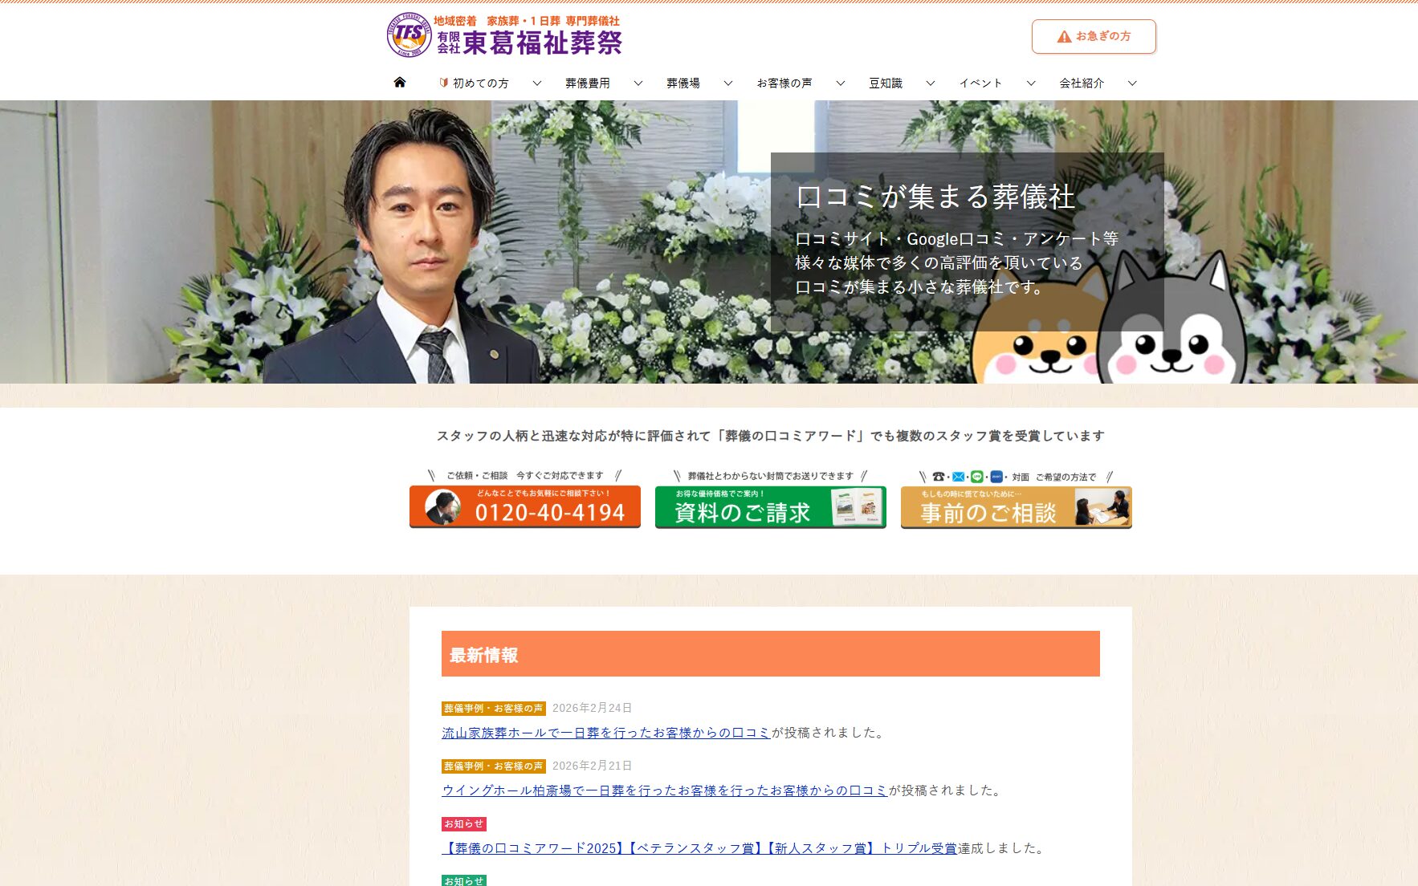Viewport: 1418px width, 886px height.
Task: Click the 資料のご請求 green banner
Action: (x=769, y=507)
